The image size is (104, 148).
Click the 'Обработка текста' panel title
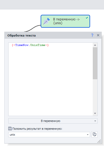pos(21,35)
